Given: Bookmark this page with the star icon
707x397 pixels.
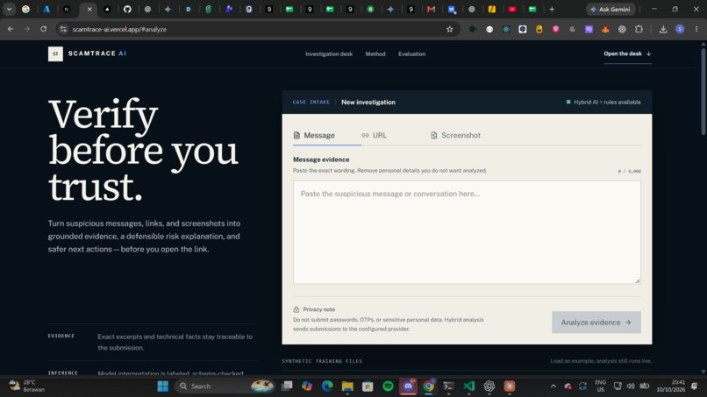Looking at the screenshot, I should tap(449, 29).
